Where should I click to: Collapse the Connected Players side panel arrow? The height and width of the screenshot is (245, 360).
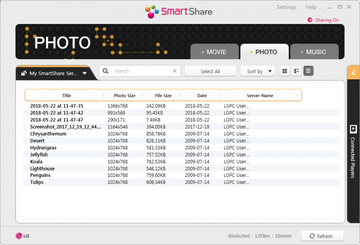[x=353, y=73]
